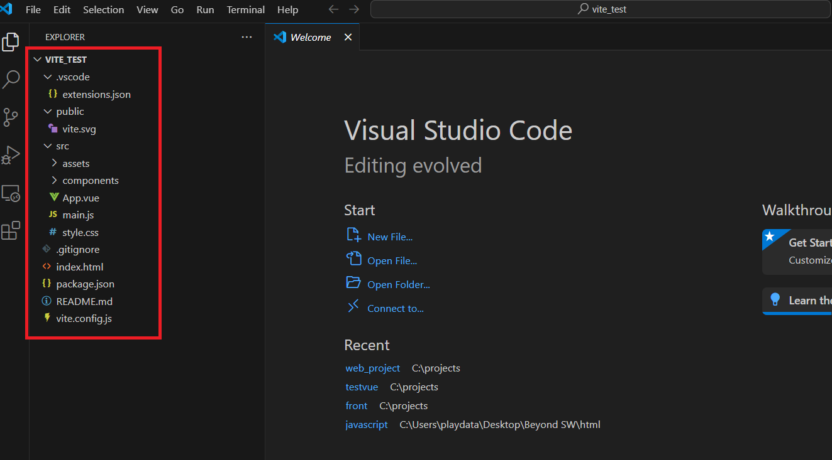Open the File menu
This screenshot has width=832, height=460.
[33, 9]
